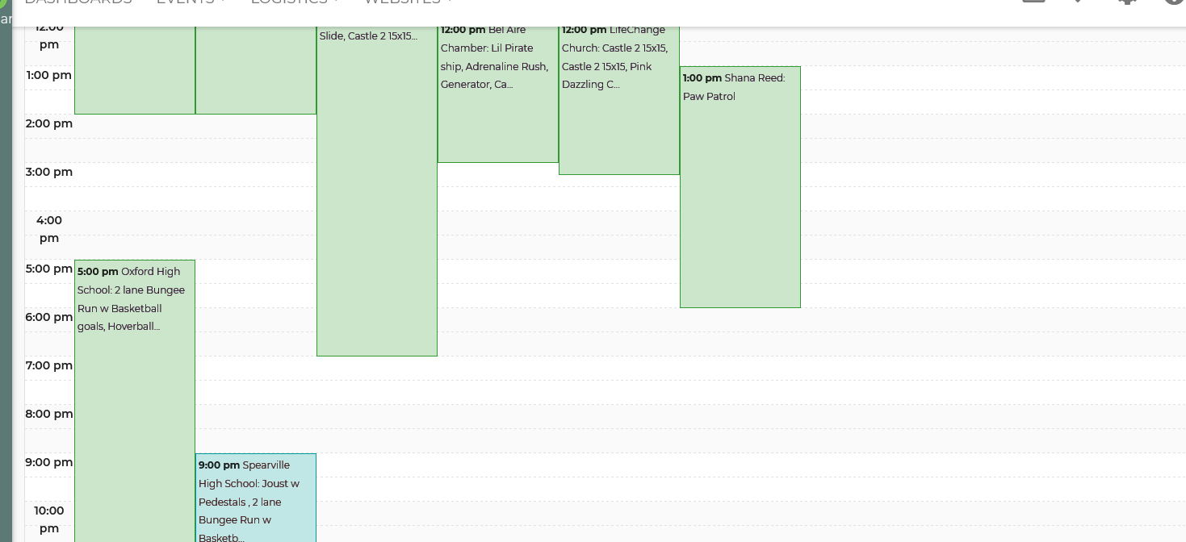Open the Dashboards menu item

click(78, 2)
